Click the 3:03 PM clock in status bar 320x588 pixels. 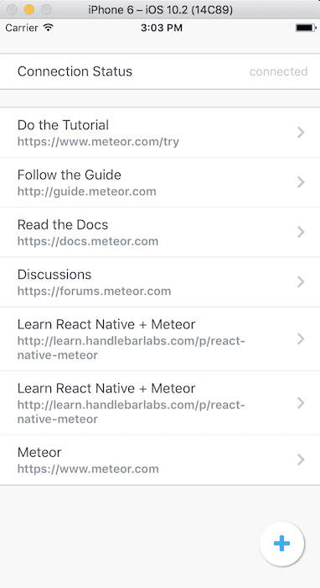coord(162,28)
